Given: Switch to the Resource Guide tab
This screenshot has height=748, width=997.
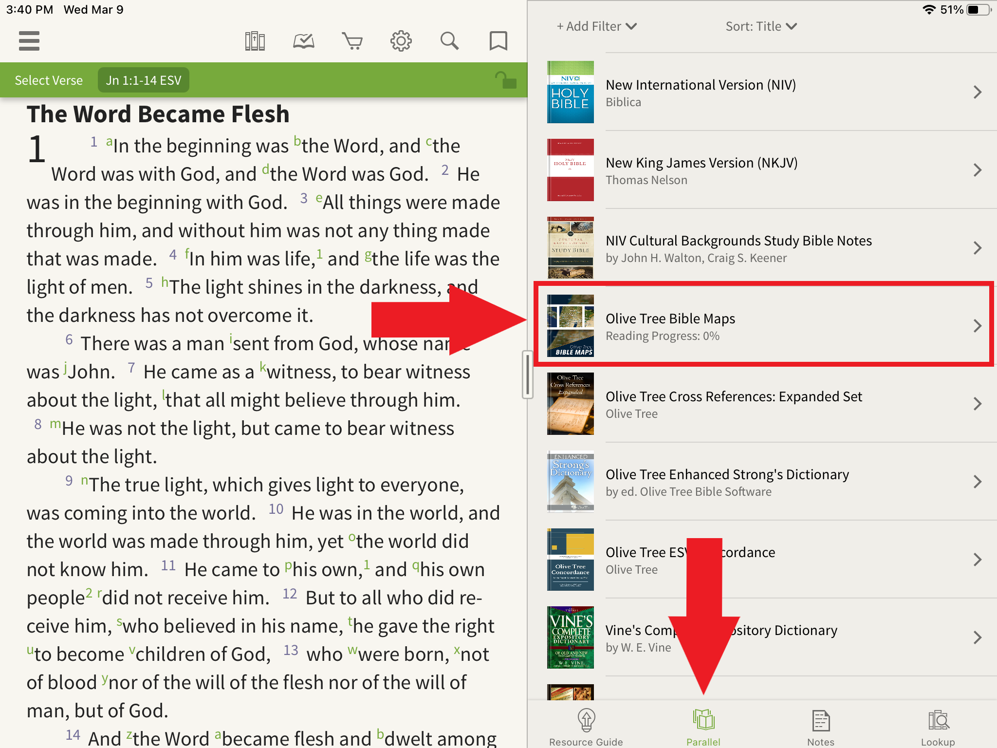Looking at the screenshot, I should point(586,727).
